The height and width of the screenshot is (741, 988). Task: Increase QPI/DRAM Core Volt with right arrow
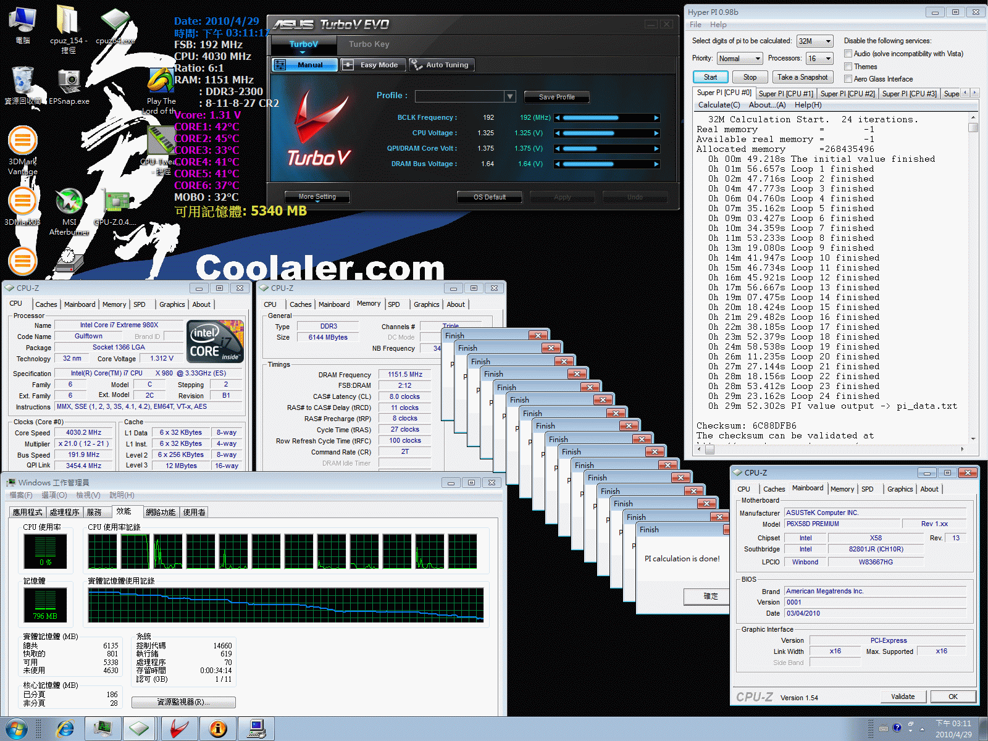(656, 148)
